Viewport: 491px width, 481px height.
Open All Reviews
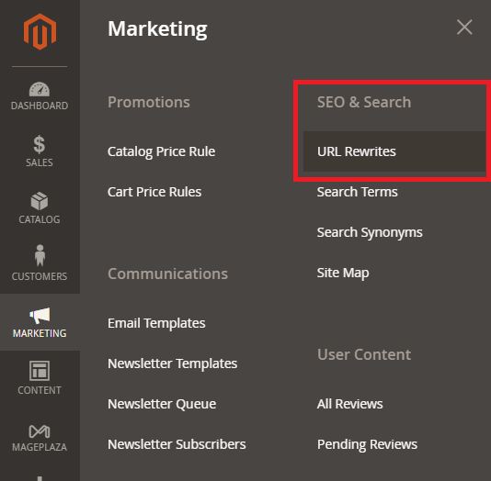coord(349,404)
